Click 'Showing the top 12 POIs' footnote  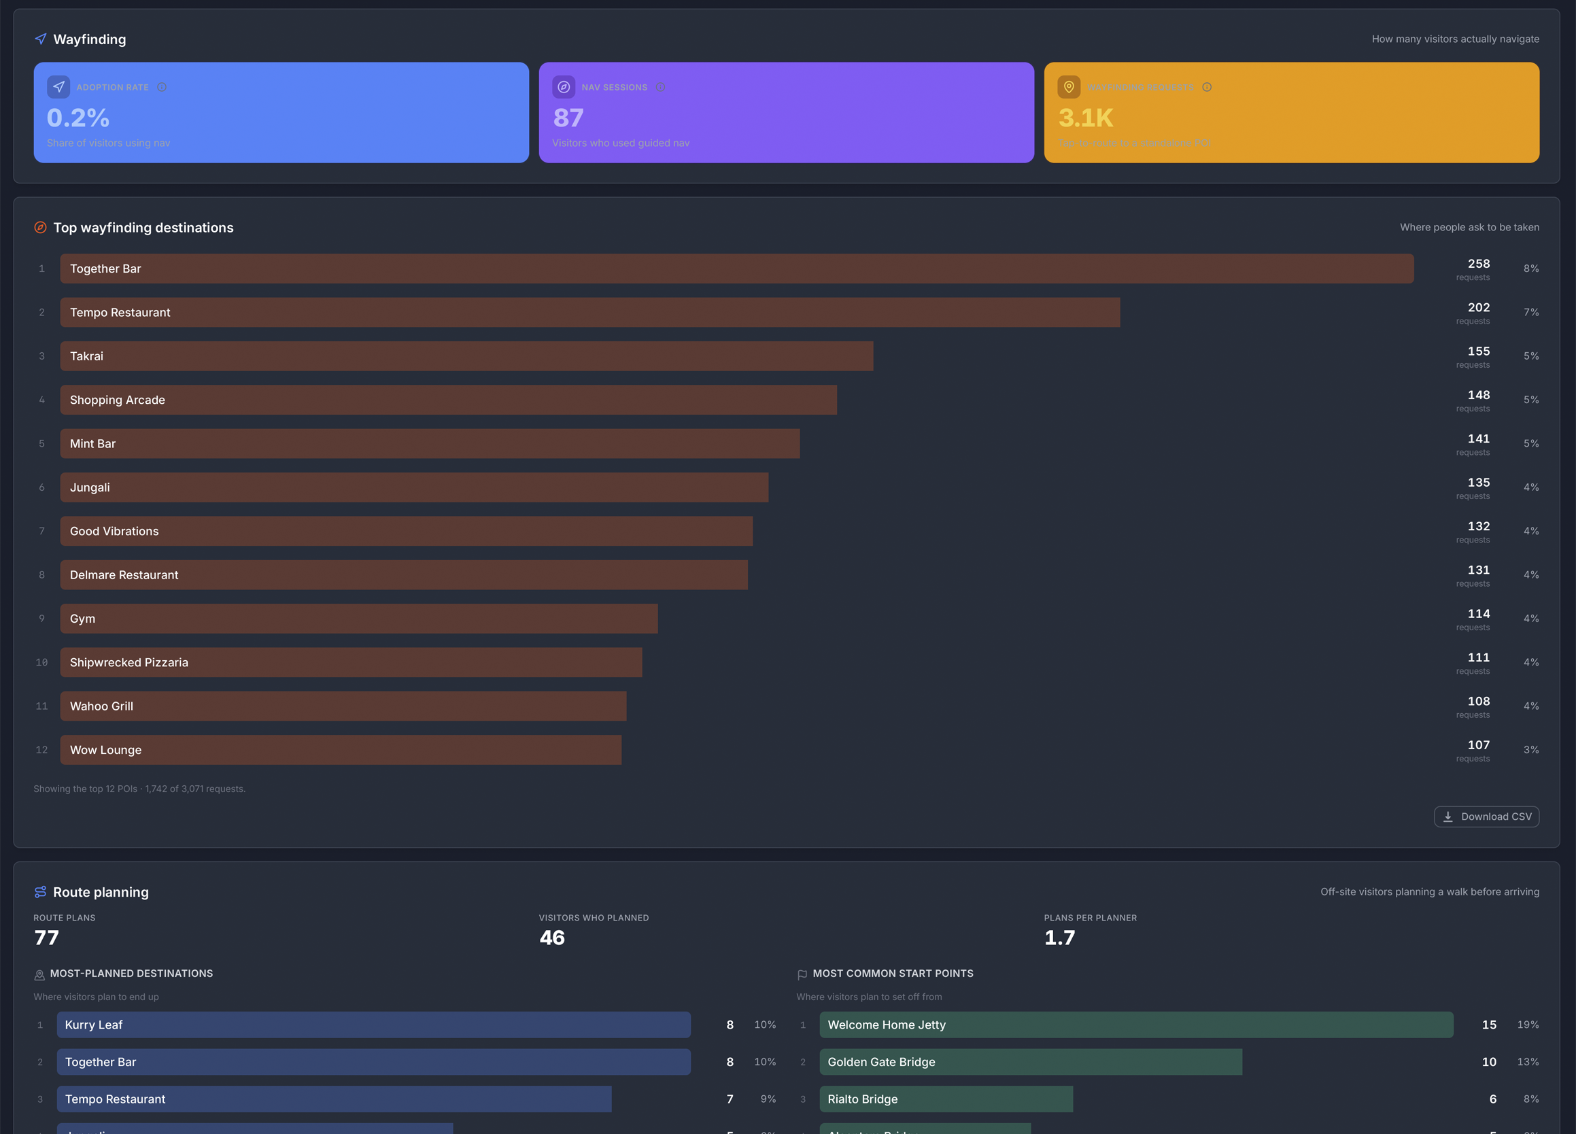139,789
